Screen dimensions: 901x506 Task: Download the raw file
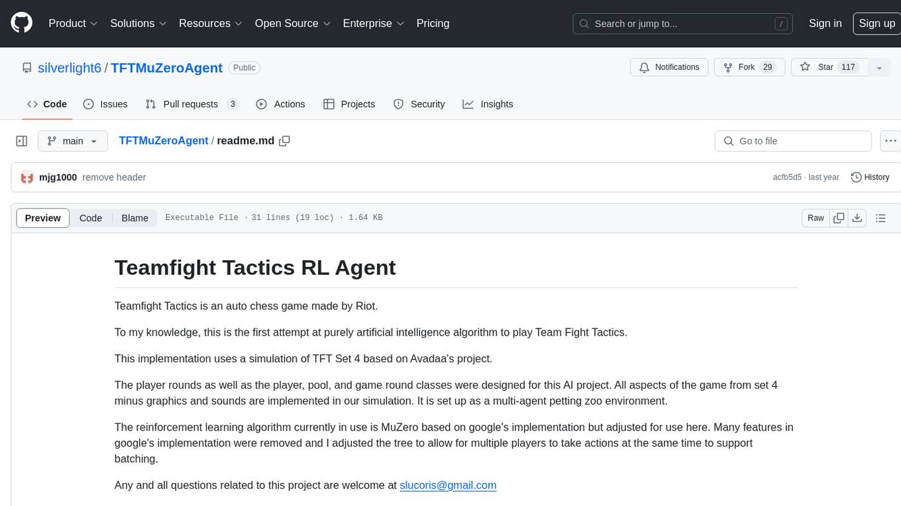tap(857, 218)
